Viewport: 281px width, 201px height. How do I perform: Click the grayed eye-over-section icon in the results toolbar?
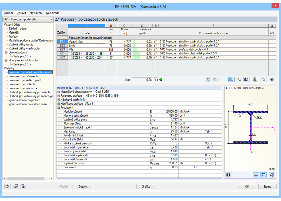[x=215, y=80]
